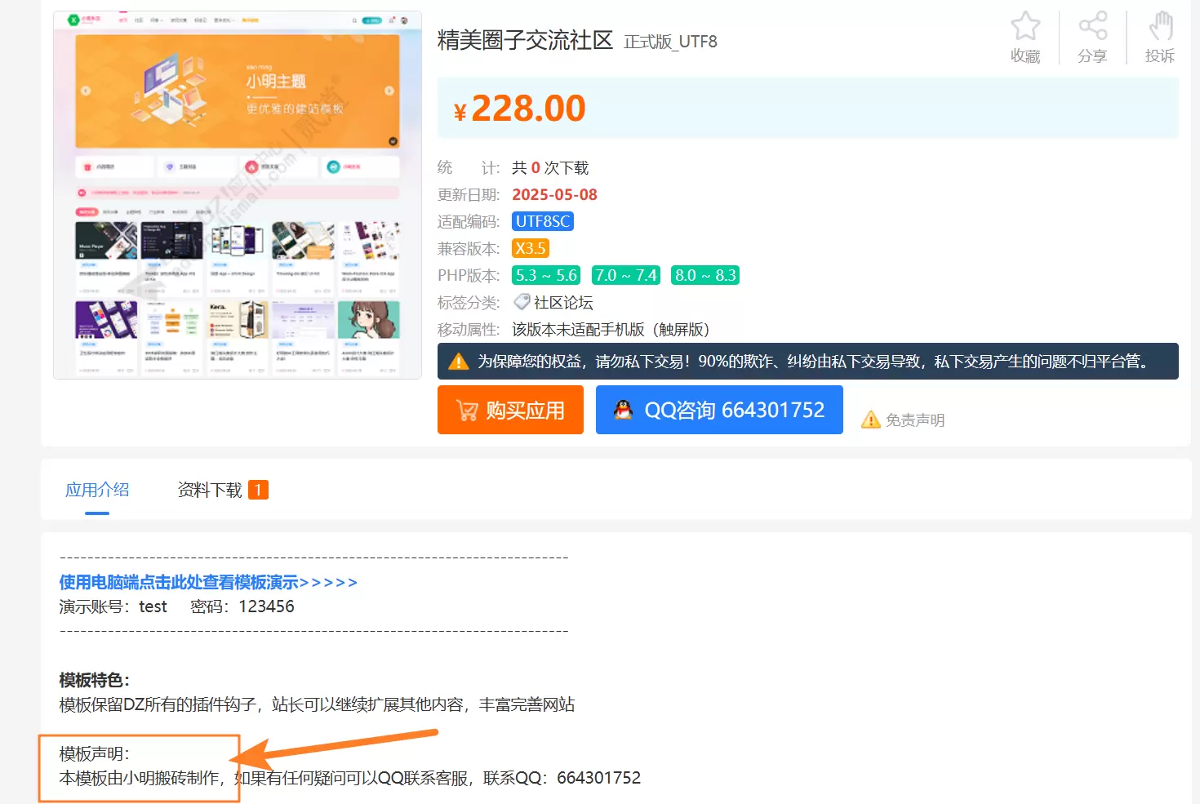Click the PHP 7.0 ~ 7.4 badge
Screen dimensions: 1200x804
[x=626, y=275]
